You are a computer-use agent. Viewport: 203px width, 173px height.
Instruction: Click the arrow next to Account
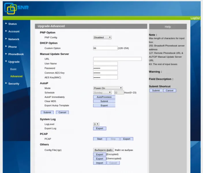pos(6,31)
